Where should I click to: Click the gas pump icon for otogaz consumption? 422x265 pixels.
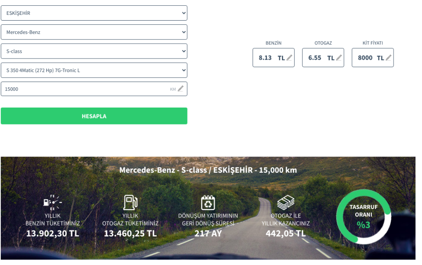pos(130,202)
